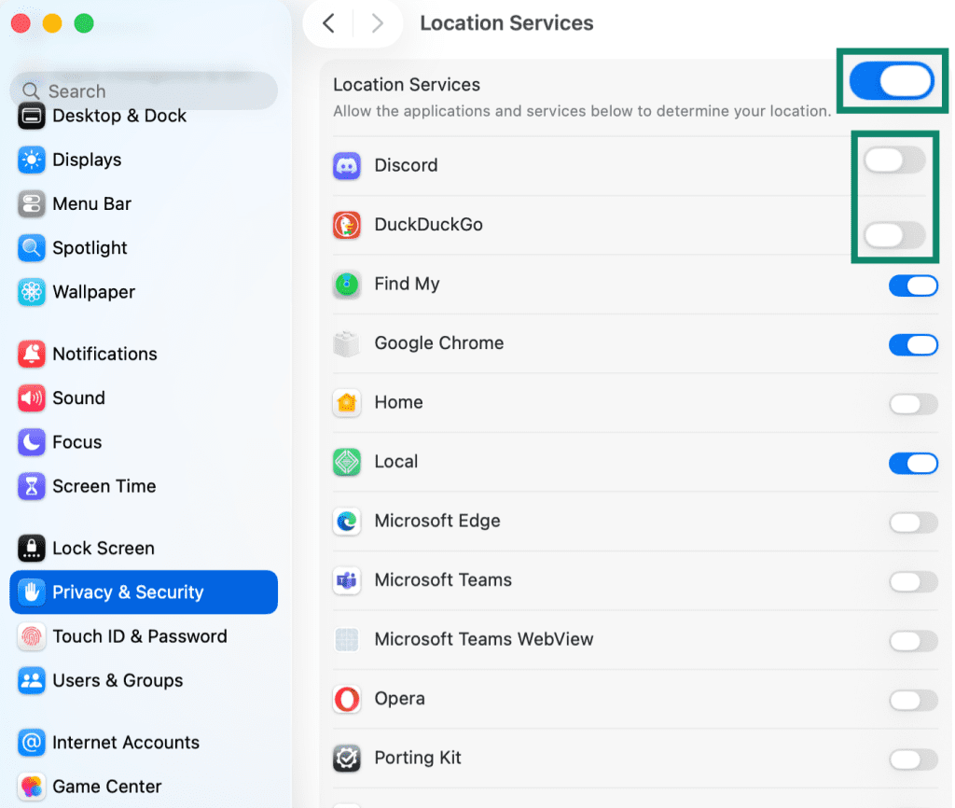Click the yellow minimize window button
Viewport: 955px width, 808px height.
pos(52,23)
